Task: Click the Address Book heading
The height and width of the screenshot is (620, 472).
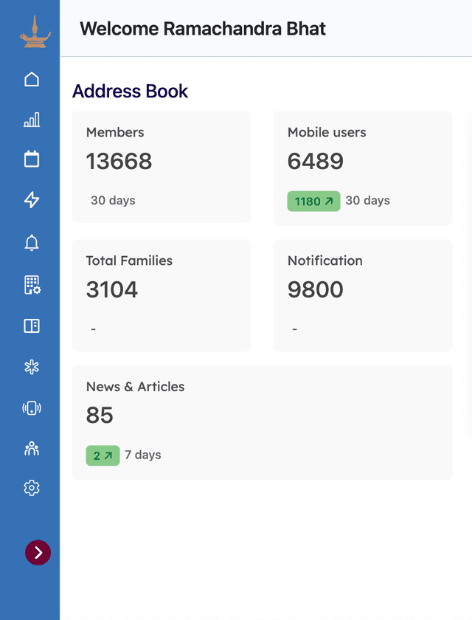Action: pos(130,92)
